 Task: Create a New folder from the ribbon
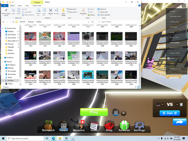64,12
